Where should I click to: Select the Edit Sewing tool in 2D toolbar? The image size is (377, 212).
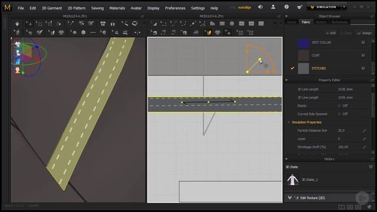point(154,32)
